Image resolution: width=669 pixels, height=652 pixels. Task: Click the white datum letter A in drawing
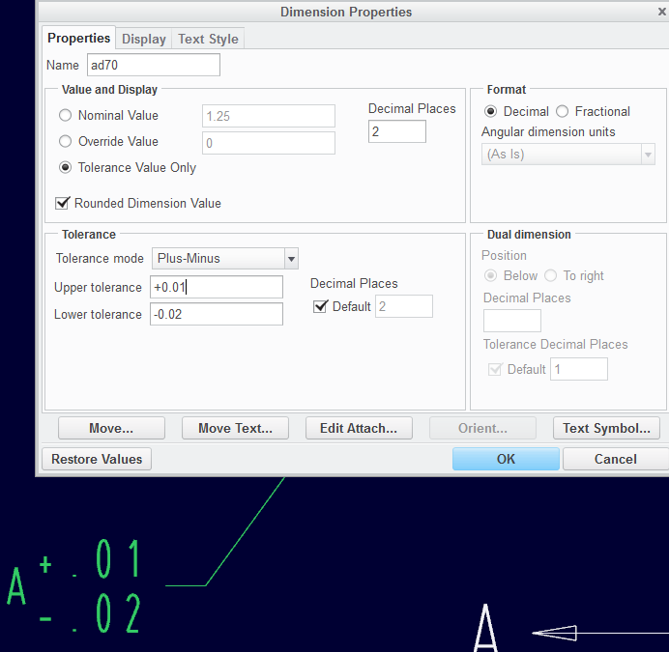tap(485, 627)
